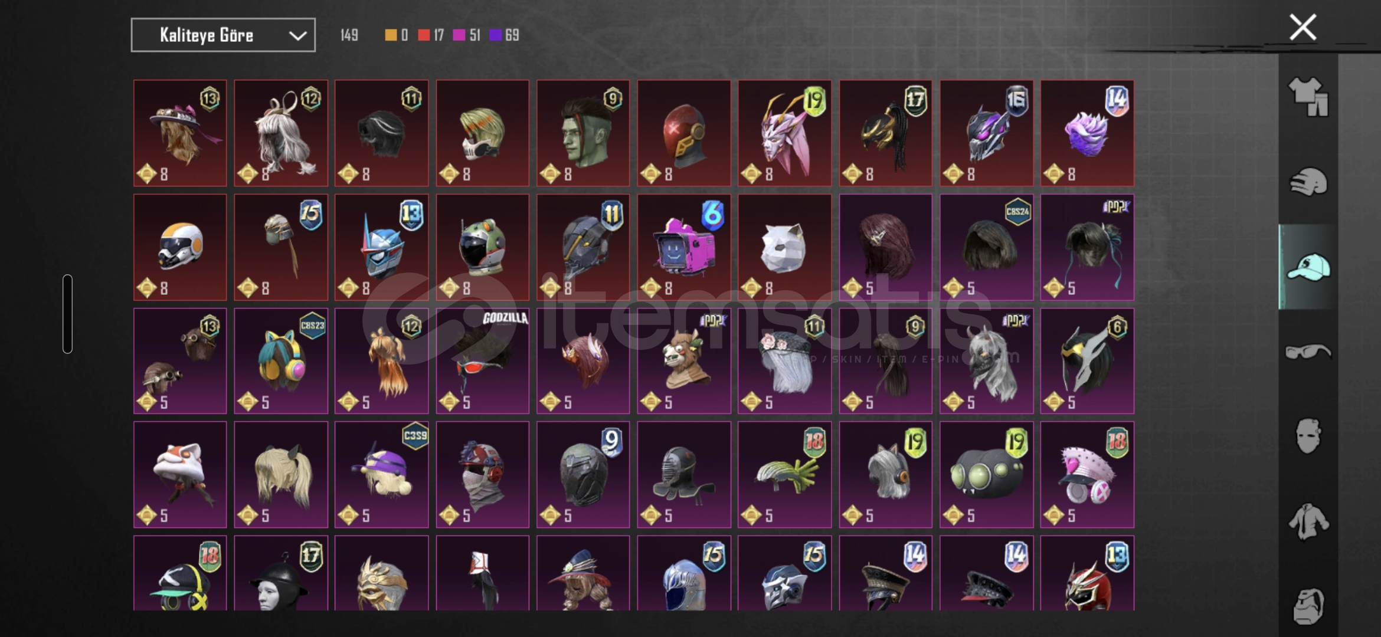This screenshot has height=637, width=1381.
Task: Open the sunglasses category icon
Action: pyautogui.click(x=1308, y=352)
